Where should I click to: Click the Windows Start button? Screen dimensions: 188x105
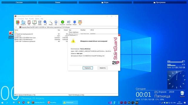point(2,103)
